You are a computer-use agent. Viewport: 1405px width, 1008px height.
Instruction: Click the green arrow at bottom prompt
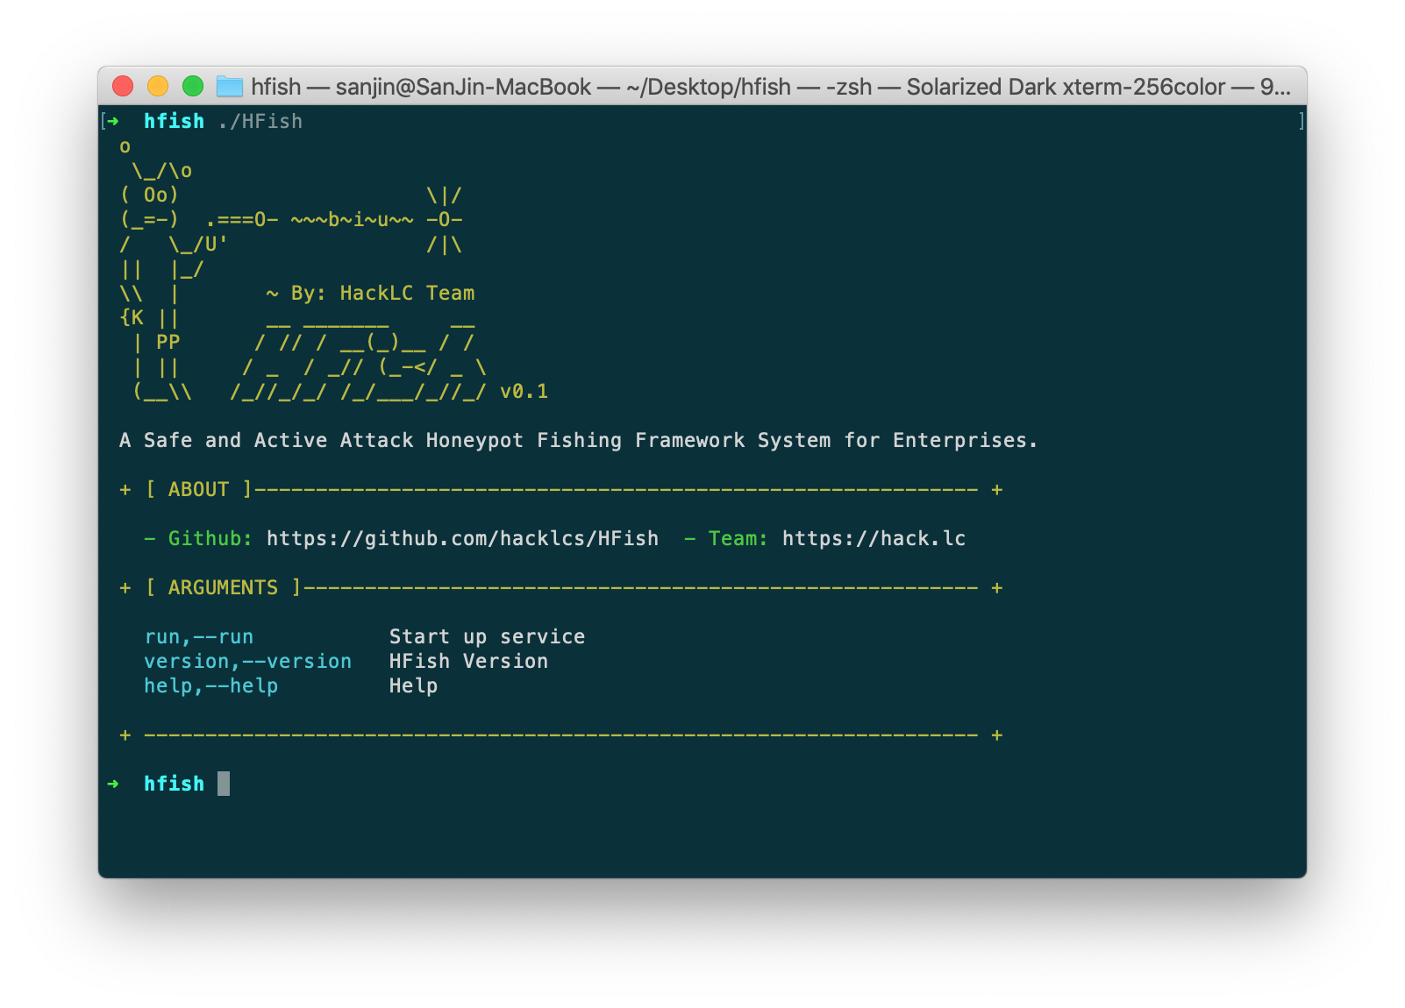[113, 784]
